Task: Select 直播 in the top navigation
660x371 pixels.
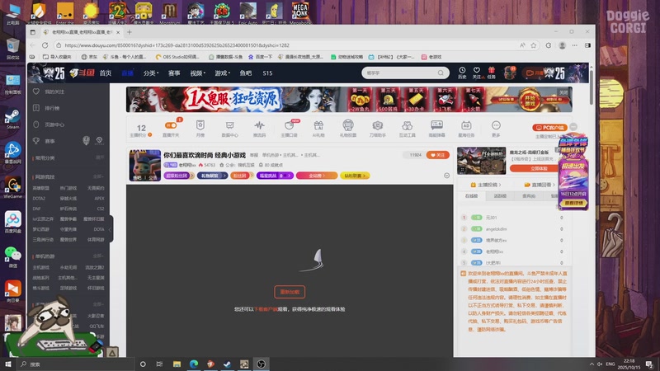Action: 128,73
